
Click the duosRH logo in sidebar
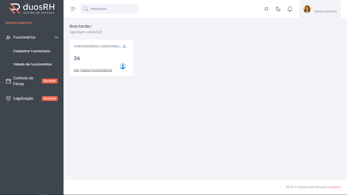pos(32,9)
